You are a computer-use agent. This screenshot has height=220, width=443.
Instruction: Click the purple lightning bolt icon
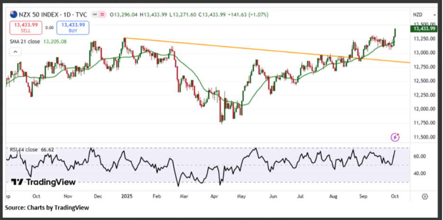(395, 137)
